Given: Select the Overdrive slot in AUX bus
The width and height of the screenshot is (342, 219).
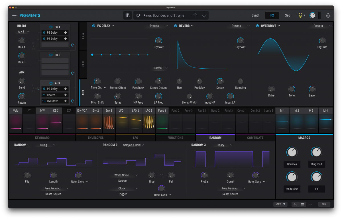Looking at the screenshot, I should 52,101.
